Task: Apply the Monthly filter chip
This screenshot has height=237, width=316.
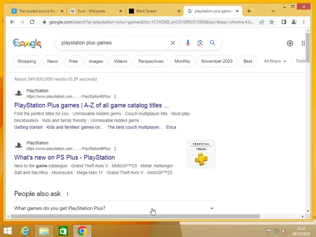Action: [182, 61]
